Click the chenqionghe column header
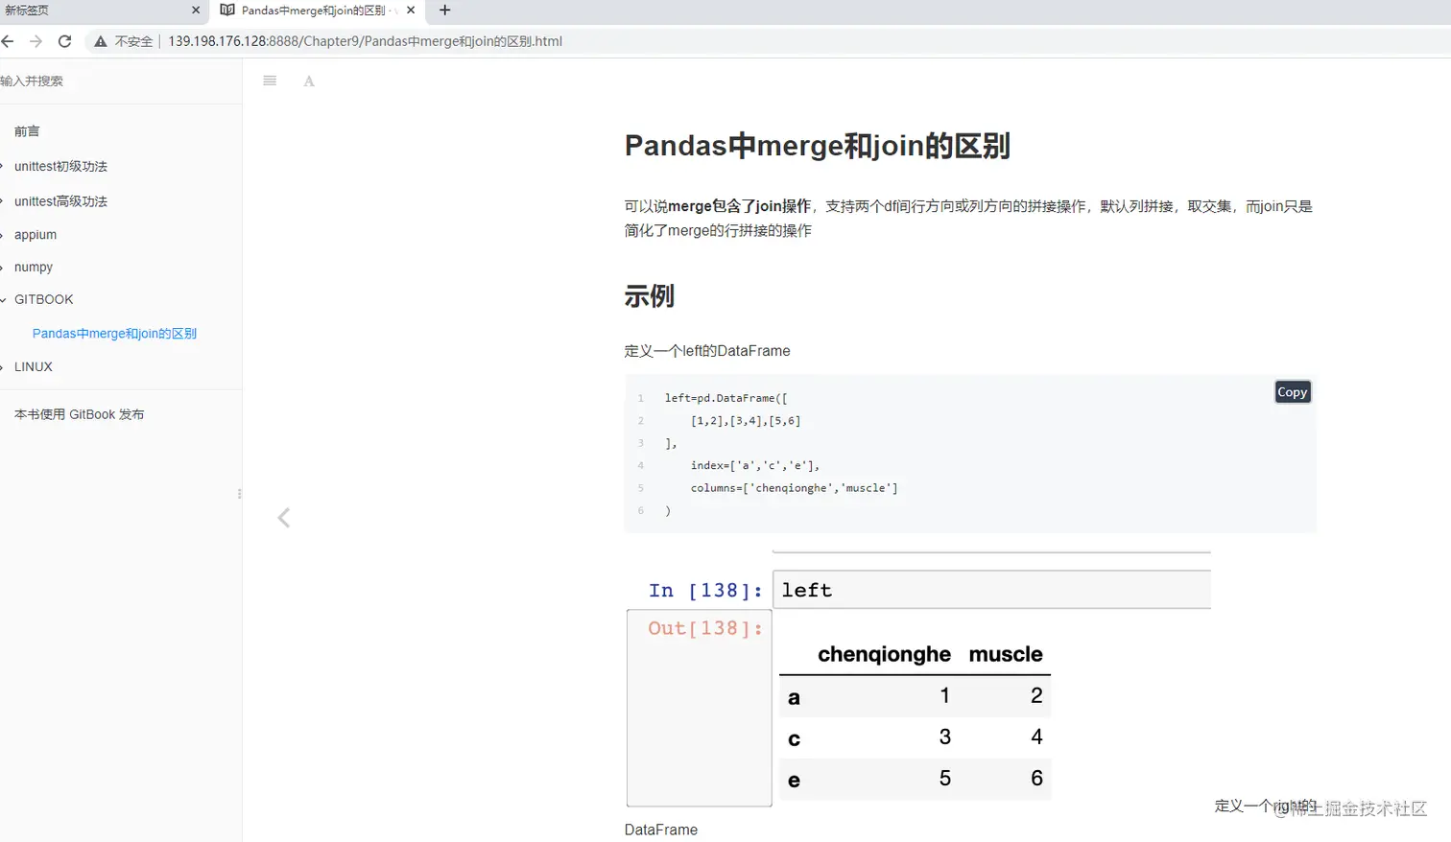 click(884, 654)
